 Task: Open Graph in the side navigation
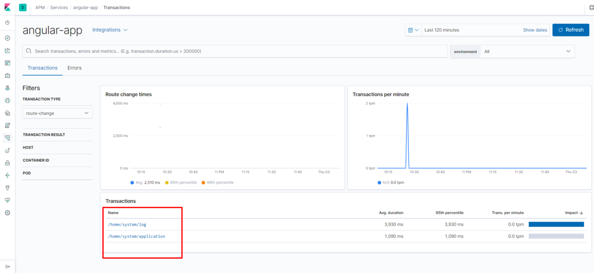click(x=7, y=175)
